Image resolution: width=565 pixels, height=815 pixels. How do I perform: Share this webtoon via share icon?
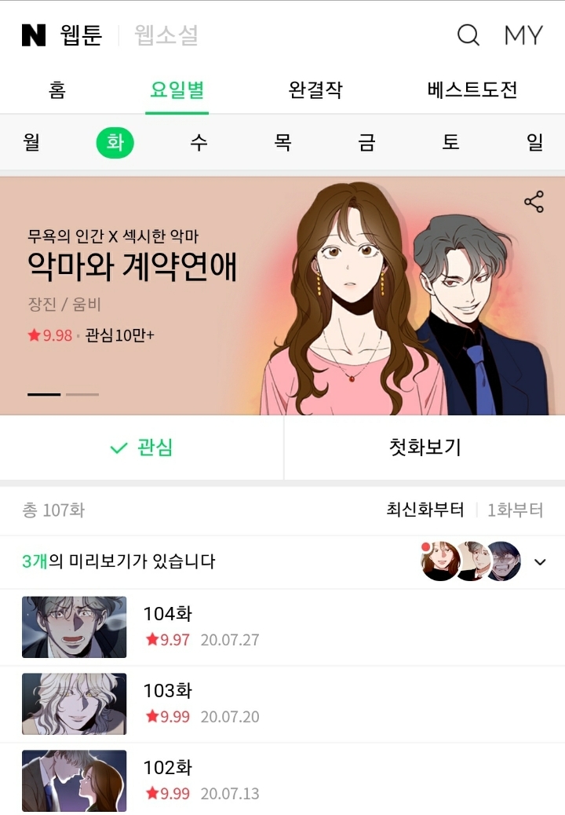[534, 202]
